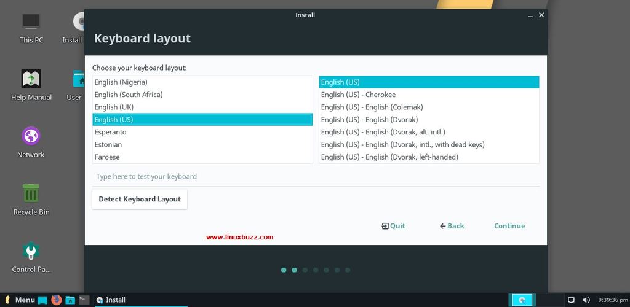Image resolution: width=630 pixels, height=307 pixels.
Task: Select Faroese layout
Action: pos(202,157)
